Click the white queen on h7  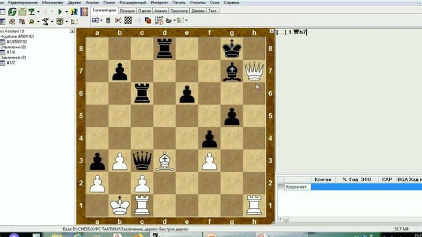[254, 71]
